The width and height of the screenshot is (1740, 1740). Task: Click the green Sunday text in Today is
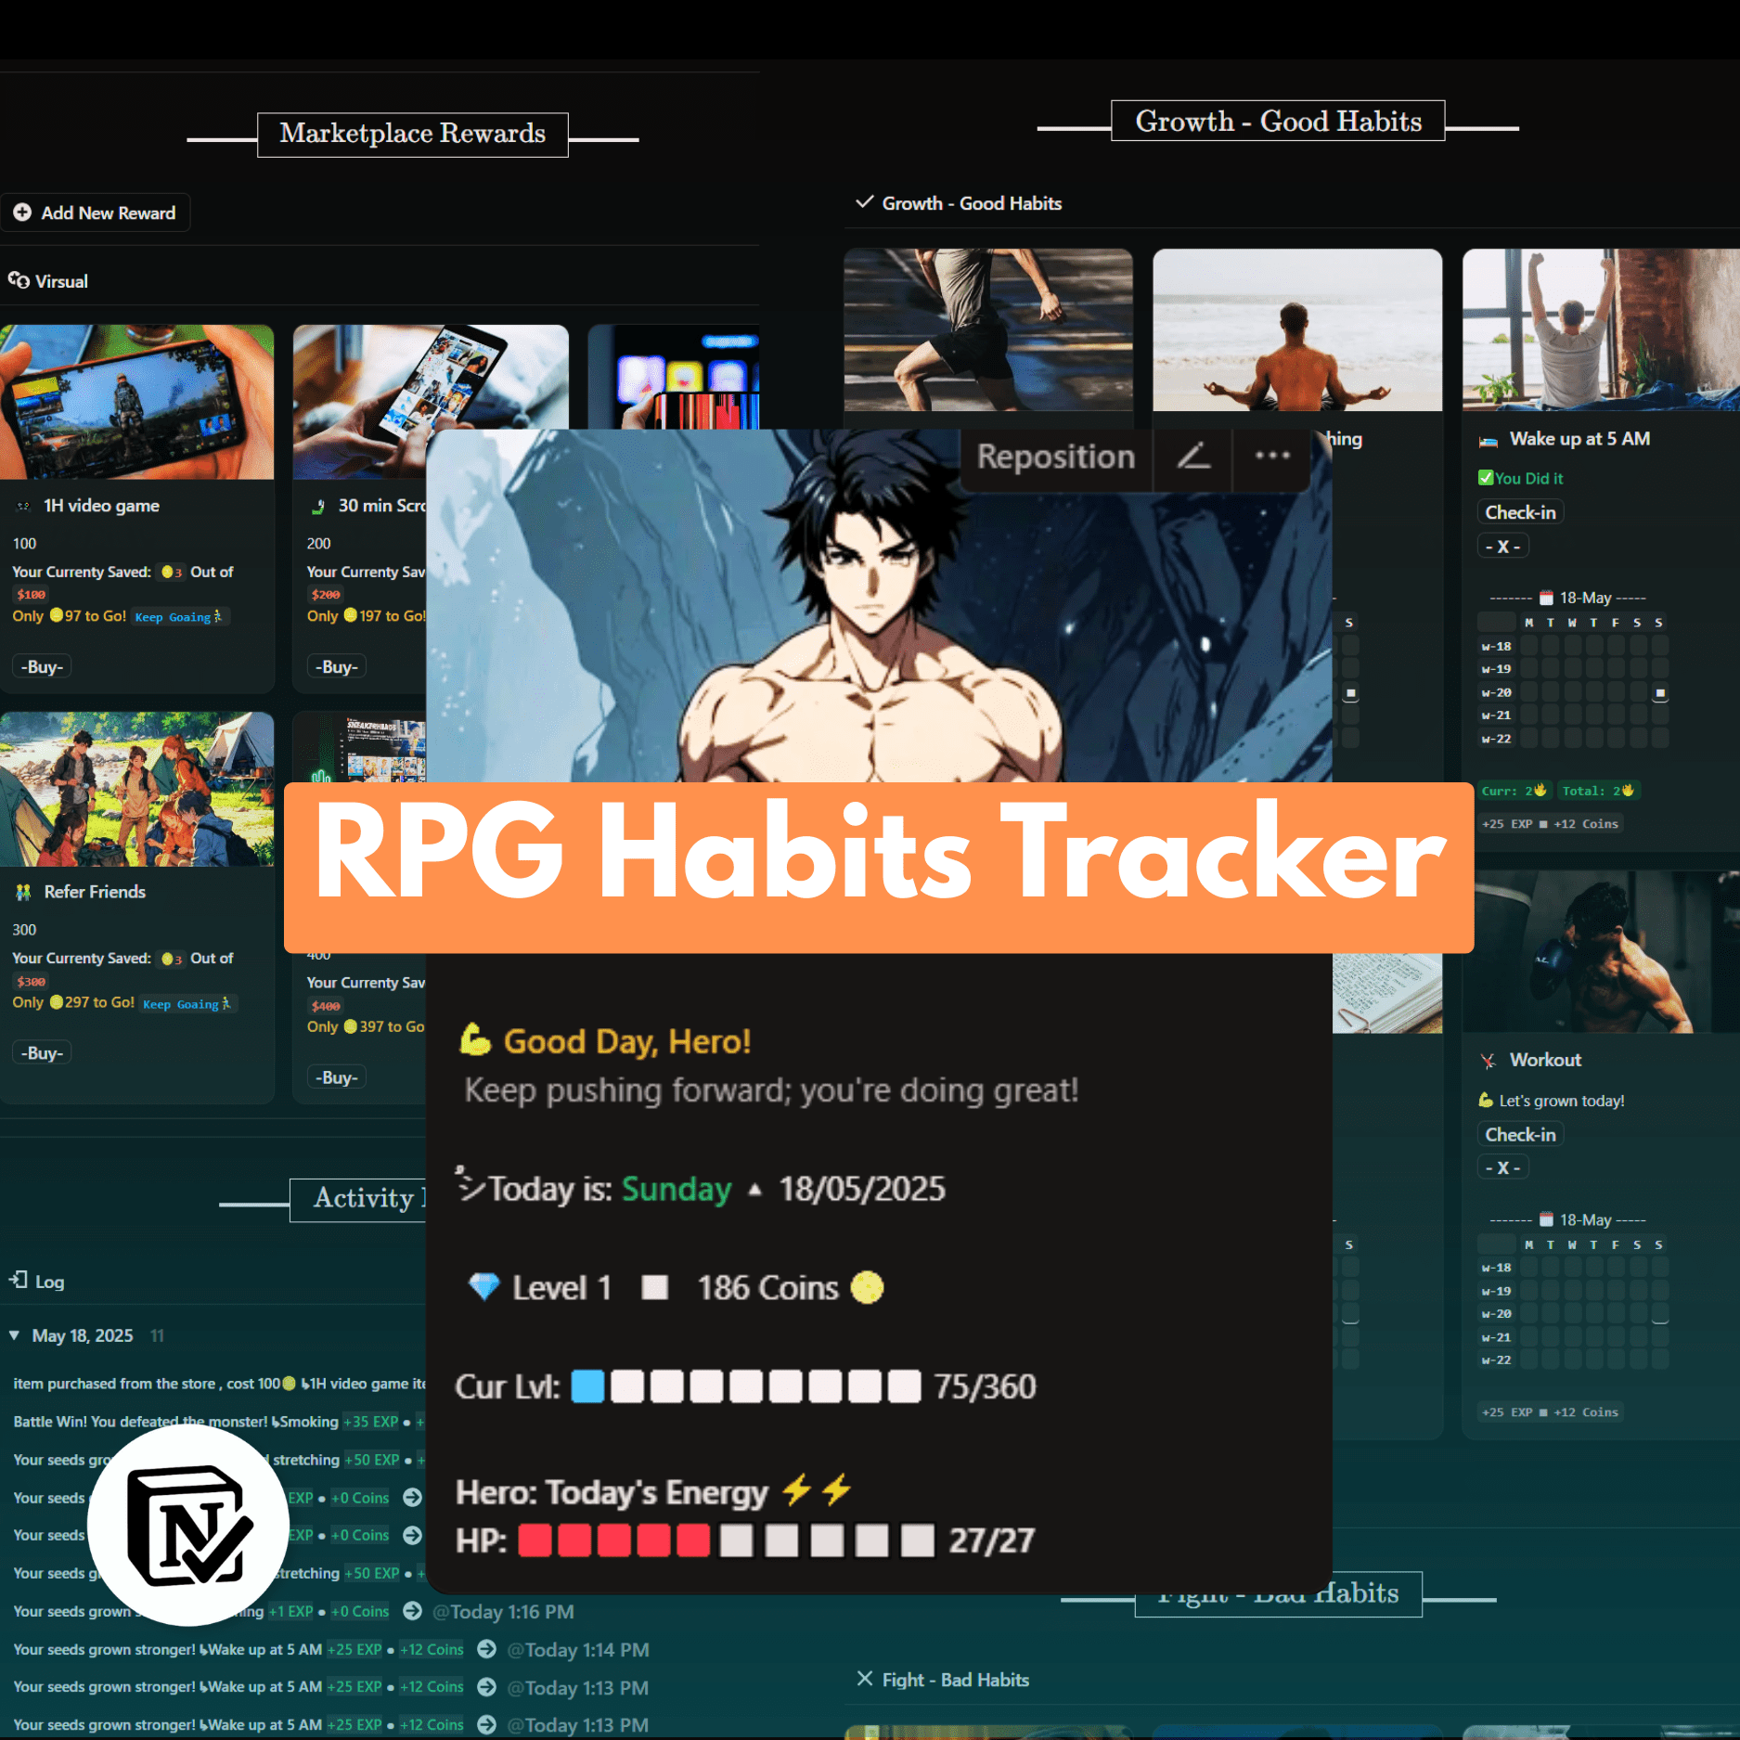[677, 1189]
